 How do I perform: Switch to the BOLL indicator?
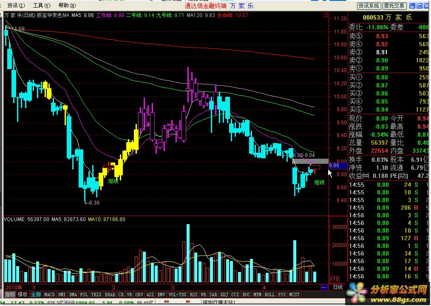(x=269, y=295)
